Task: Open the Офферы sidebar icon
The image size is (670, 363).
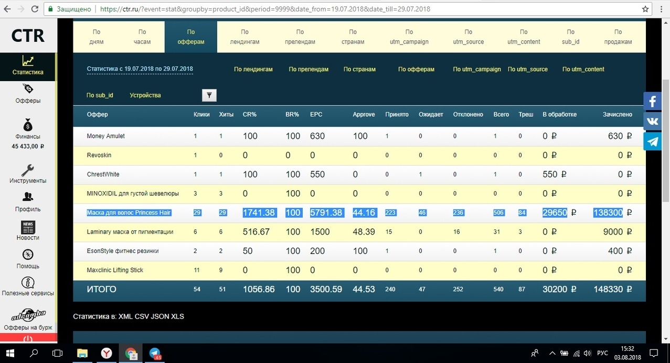Action: (28, 90)
